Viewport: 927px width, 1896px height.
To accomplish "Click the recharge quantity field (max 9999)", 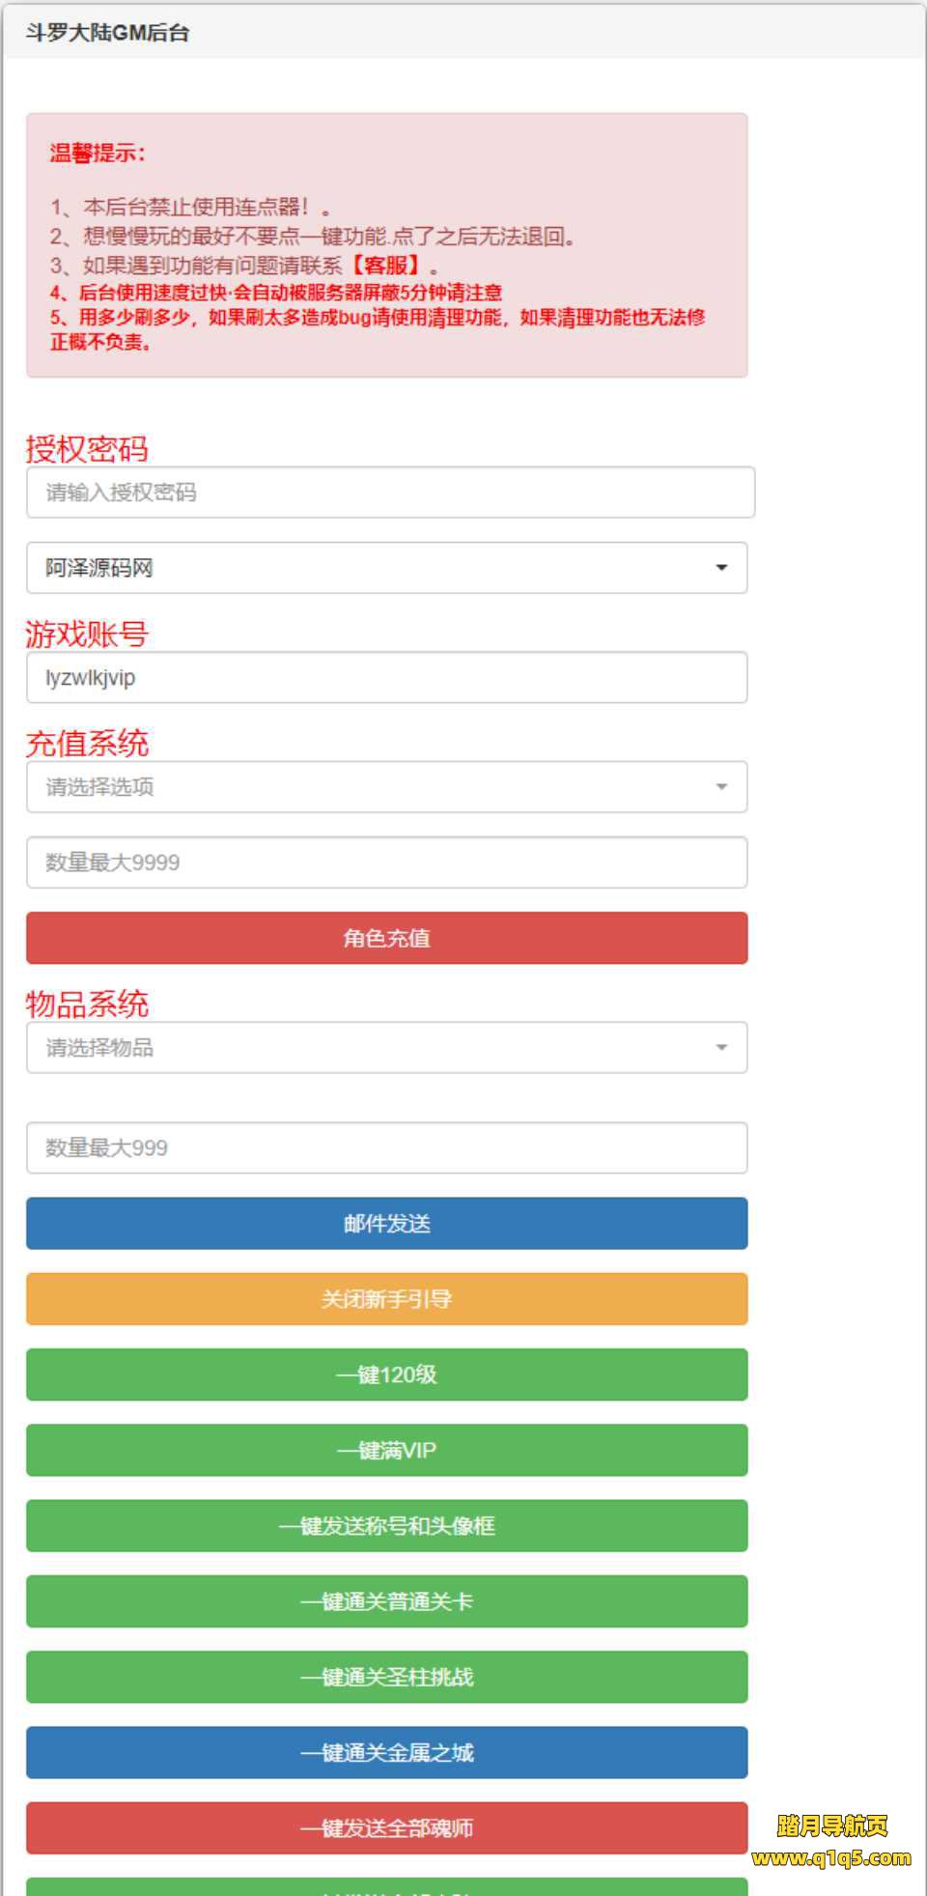I will click(386, 863).
